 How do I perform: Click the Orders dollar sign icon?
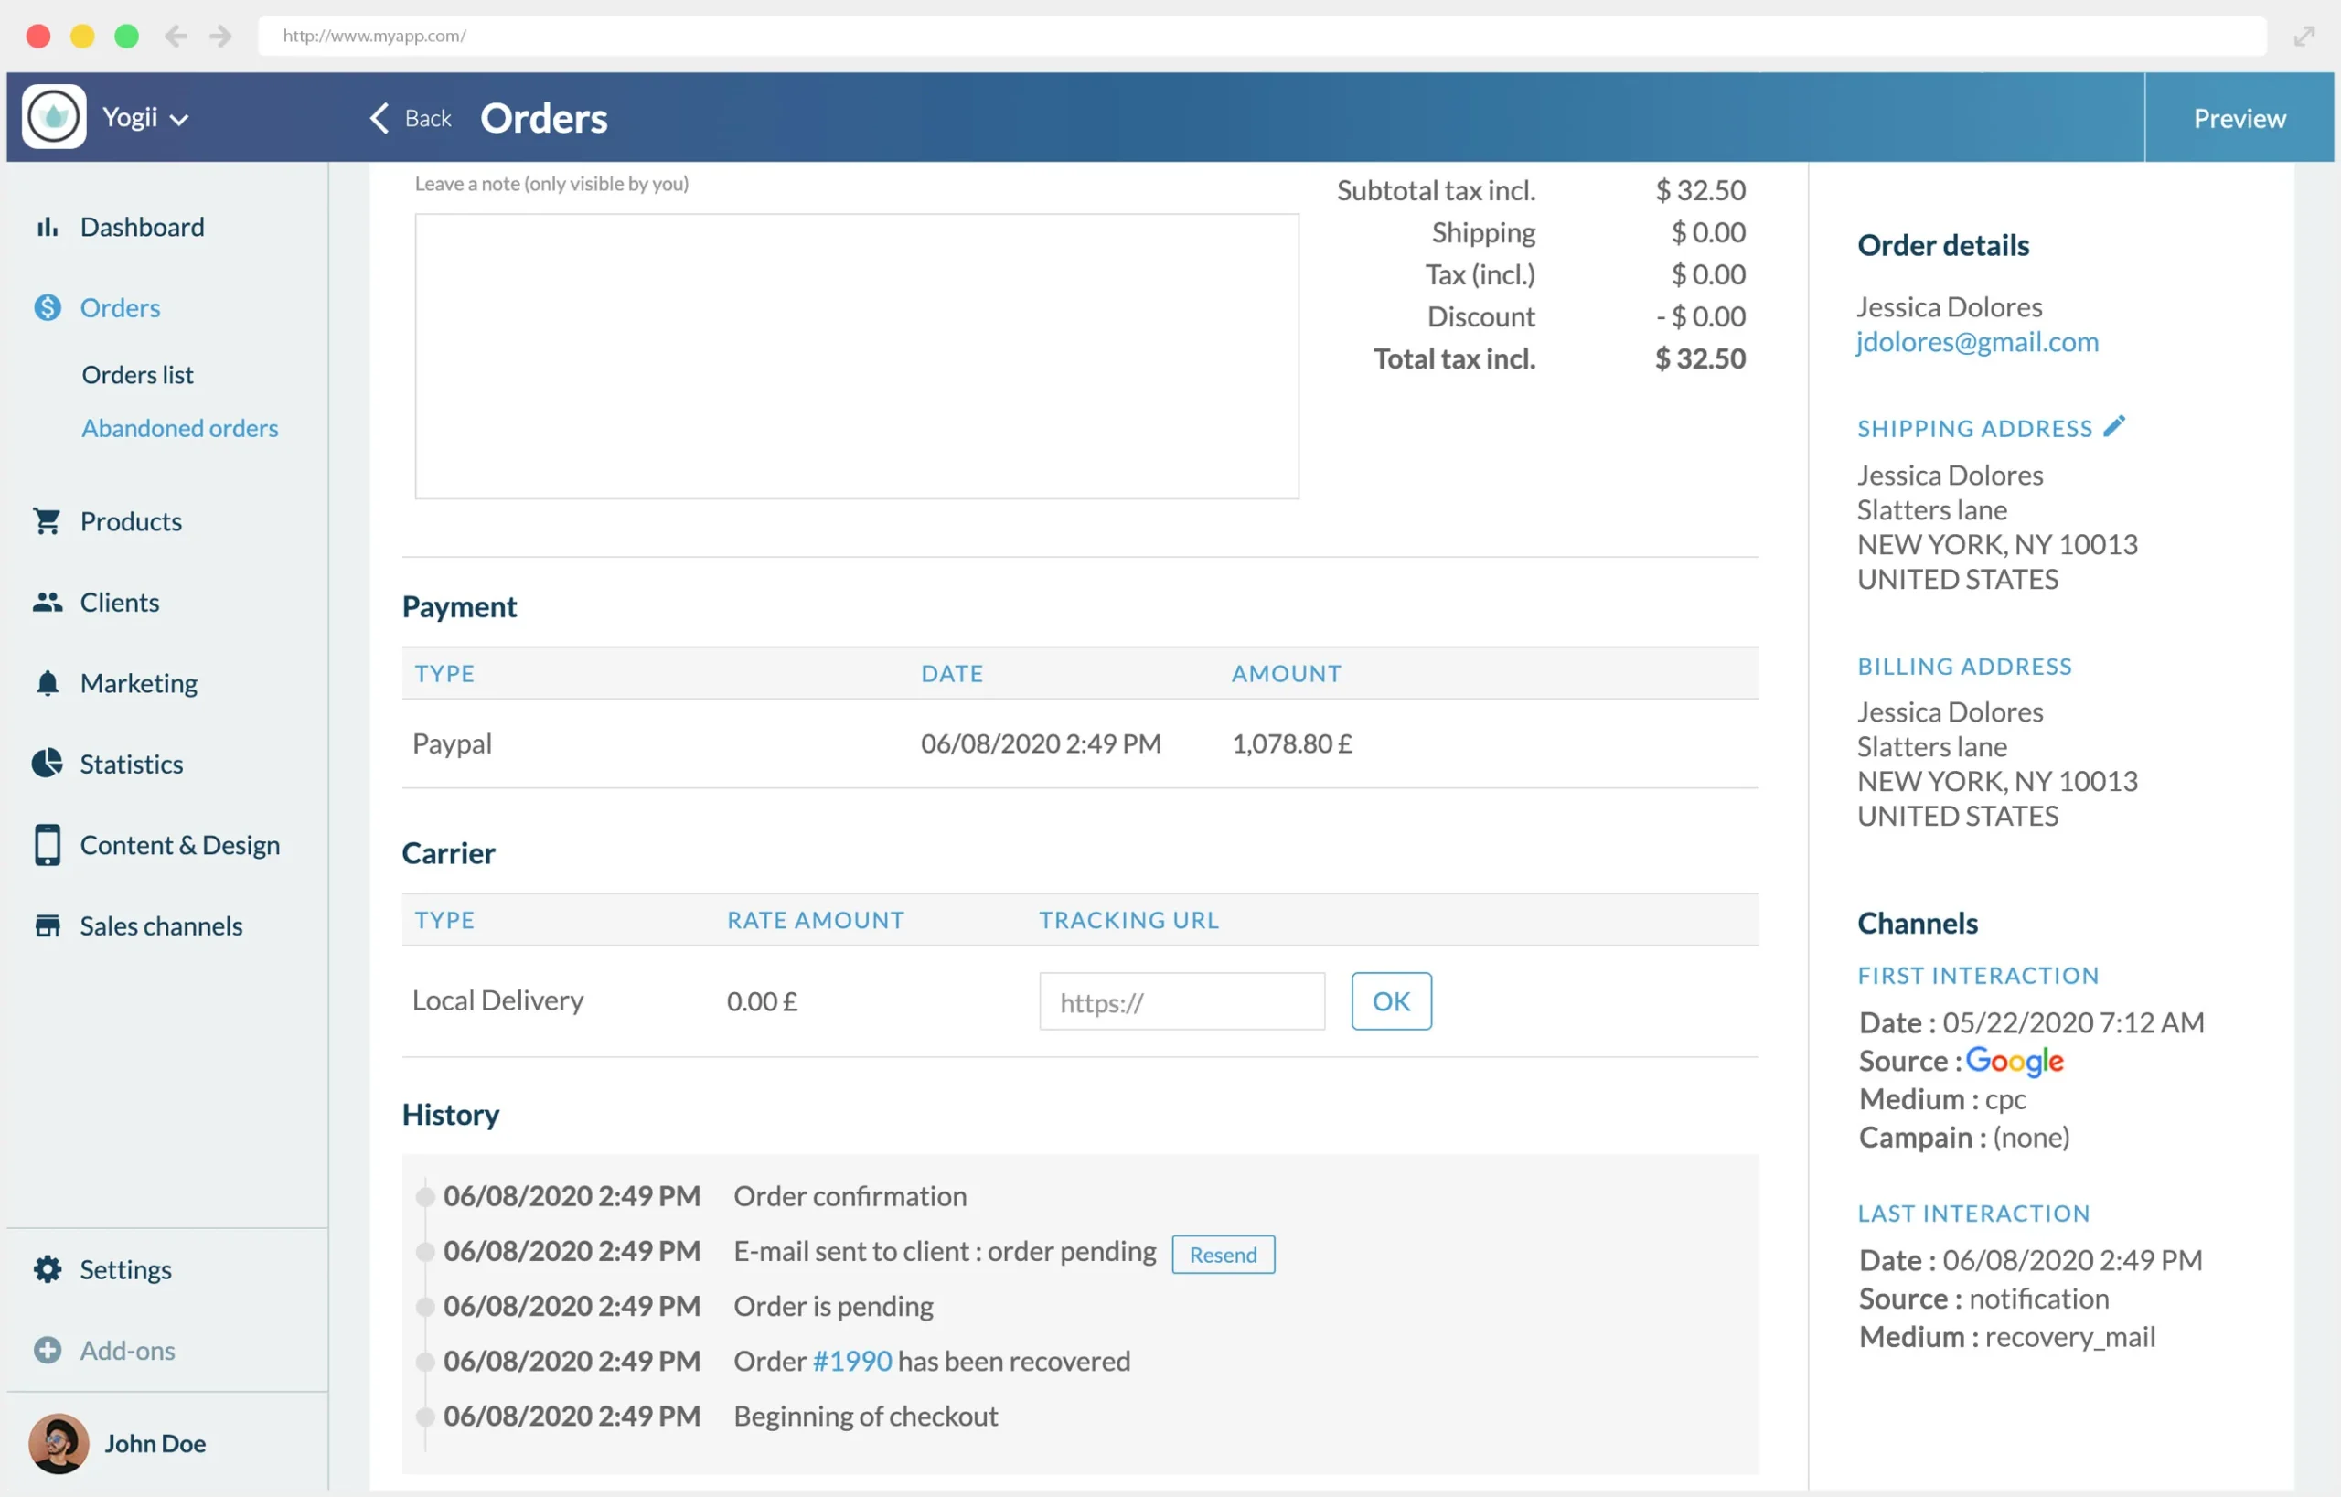point(47,308)
